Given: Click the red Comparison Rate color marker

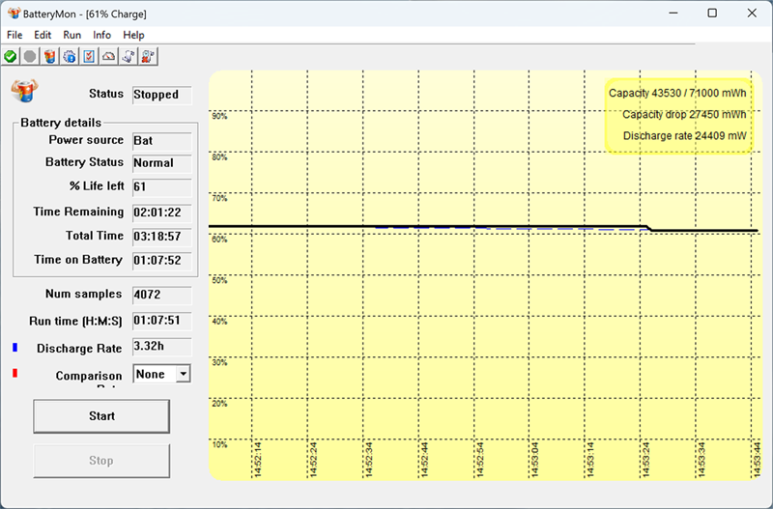Looking at the screenshot, I should coord(14,373).
